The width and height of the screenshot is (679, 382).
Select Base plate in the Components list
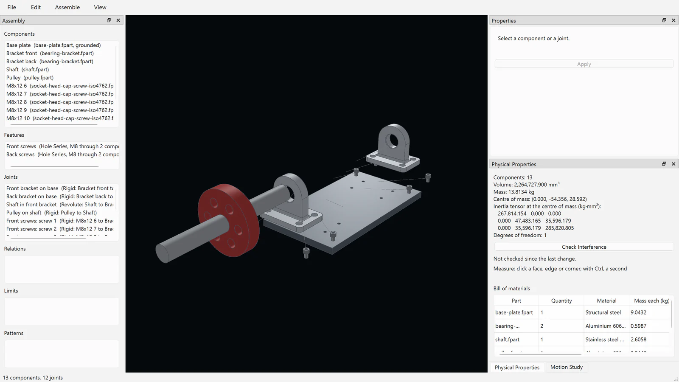[x=60, y=45]
